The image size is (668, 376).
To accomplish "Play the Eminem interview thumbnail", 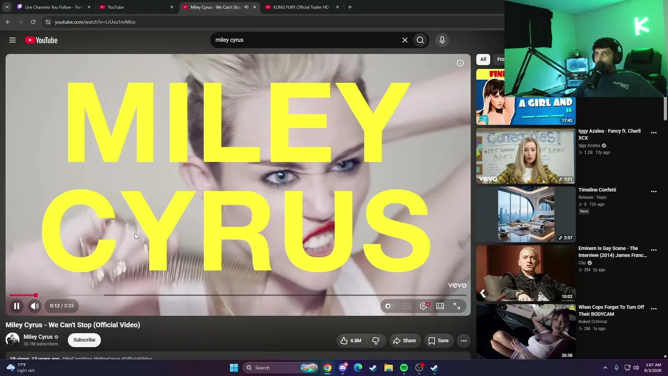I will point(526,273).
